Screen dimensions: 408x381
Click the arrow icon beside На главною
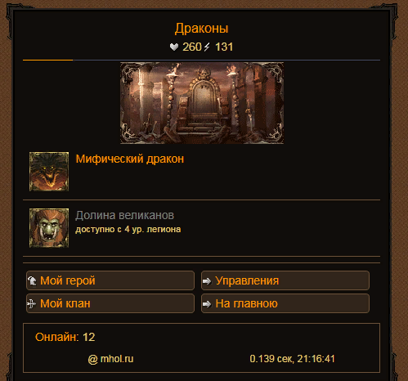(207, 304)
